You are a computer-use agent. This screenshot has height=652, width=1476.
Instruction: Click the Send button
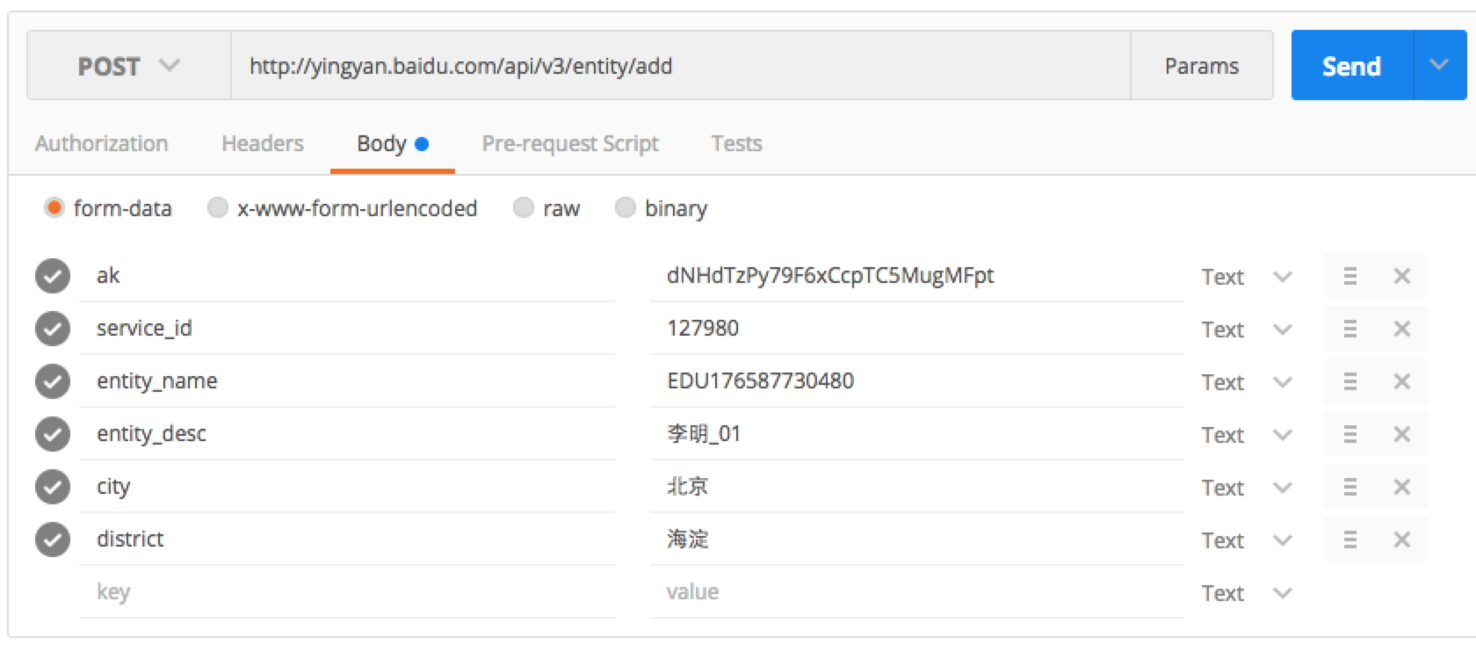click(1351, 66)
